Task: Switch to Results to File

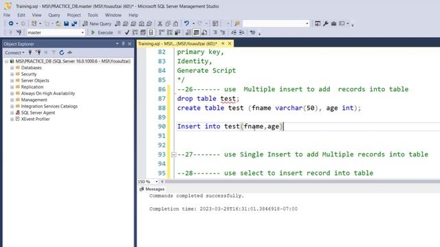Action: (204, 33)
